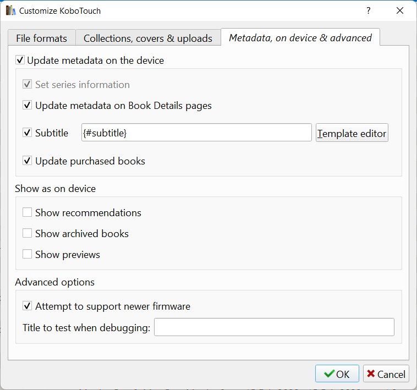Open Collections, covers & uploads tab
417x390 pixels.
click(x=148, y=38)
